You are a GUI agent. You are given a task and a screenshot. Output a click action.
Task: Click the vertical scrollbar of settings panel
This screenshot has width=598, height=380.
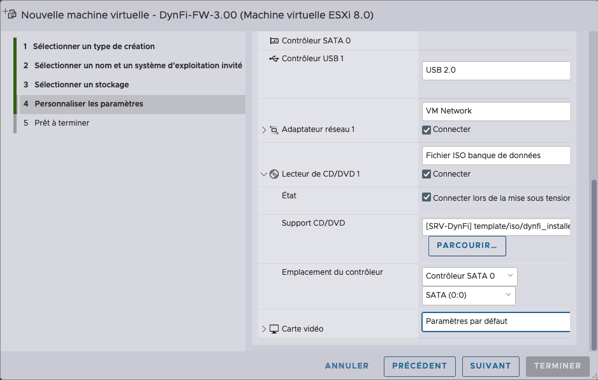click(594, 265)
